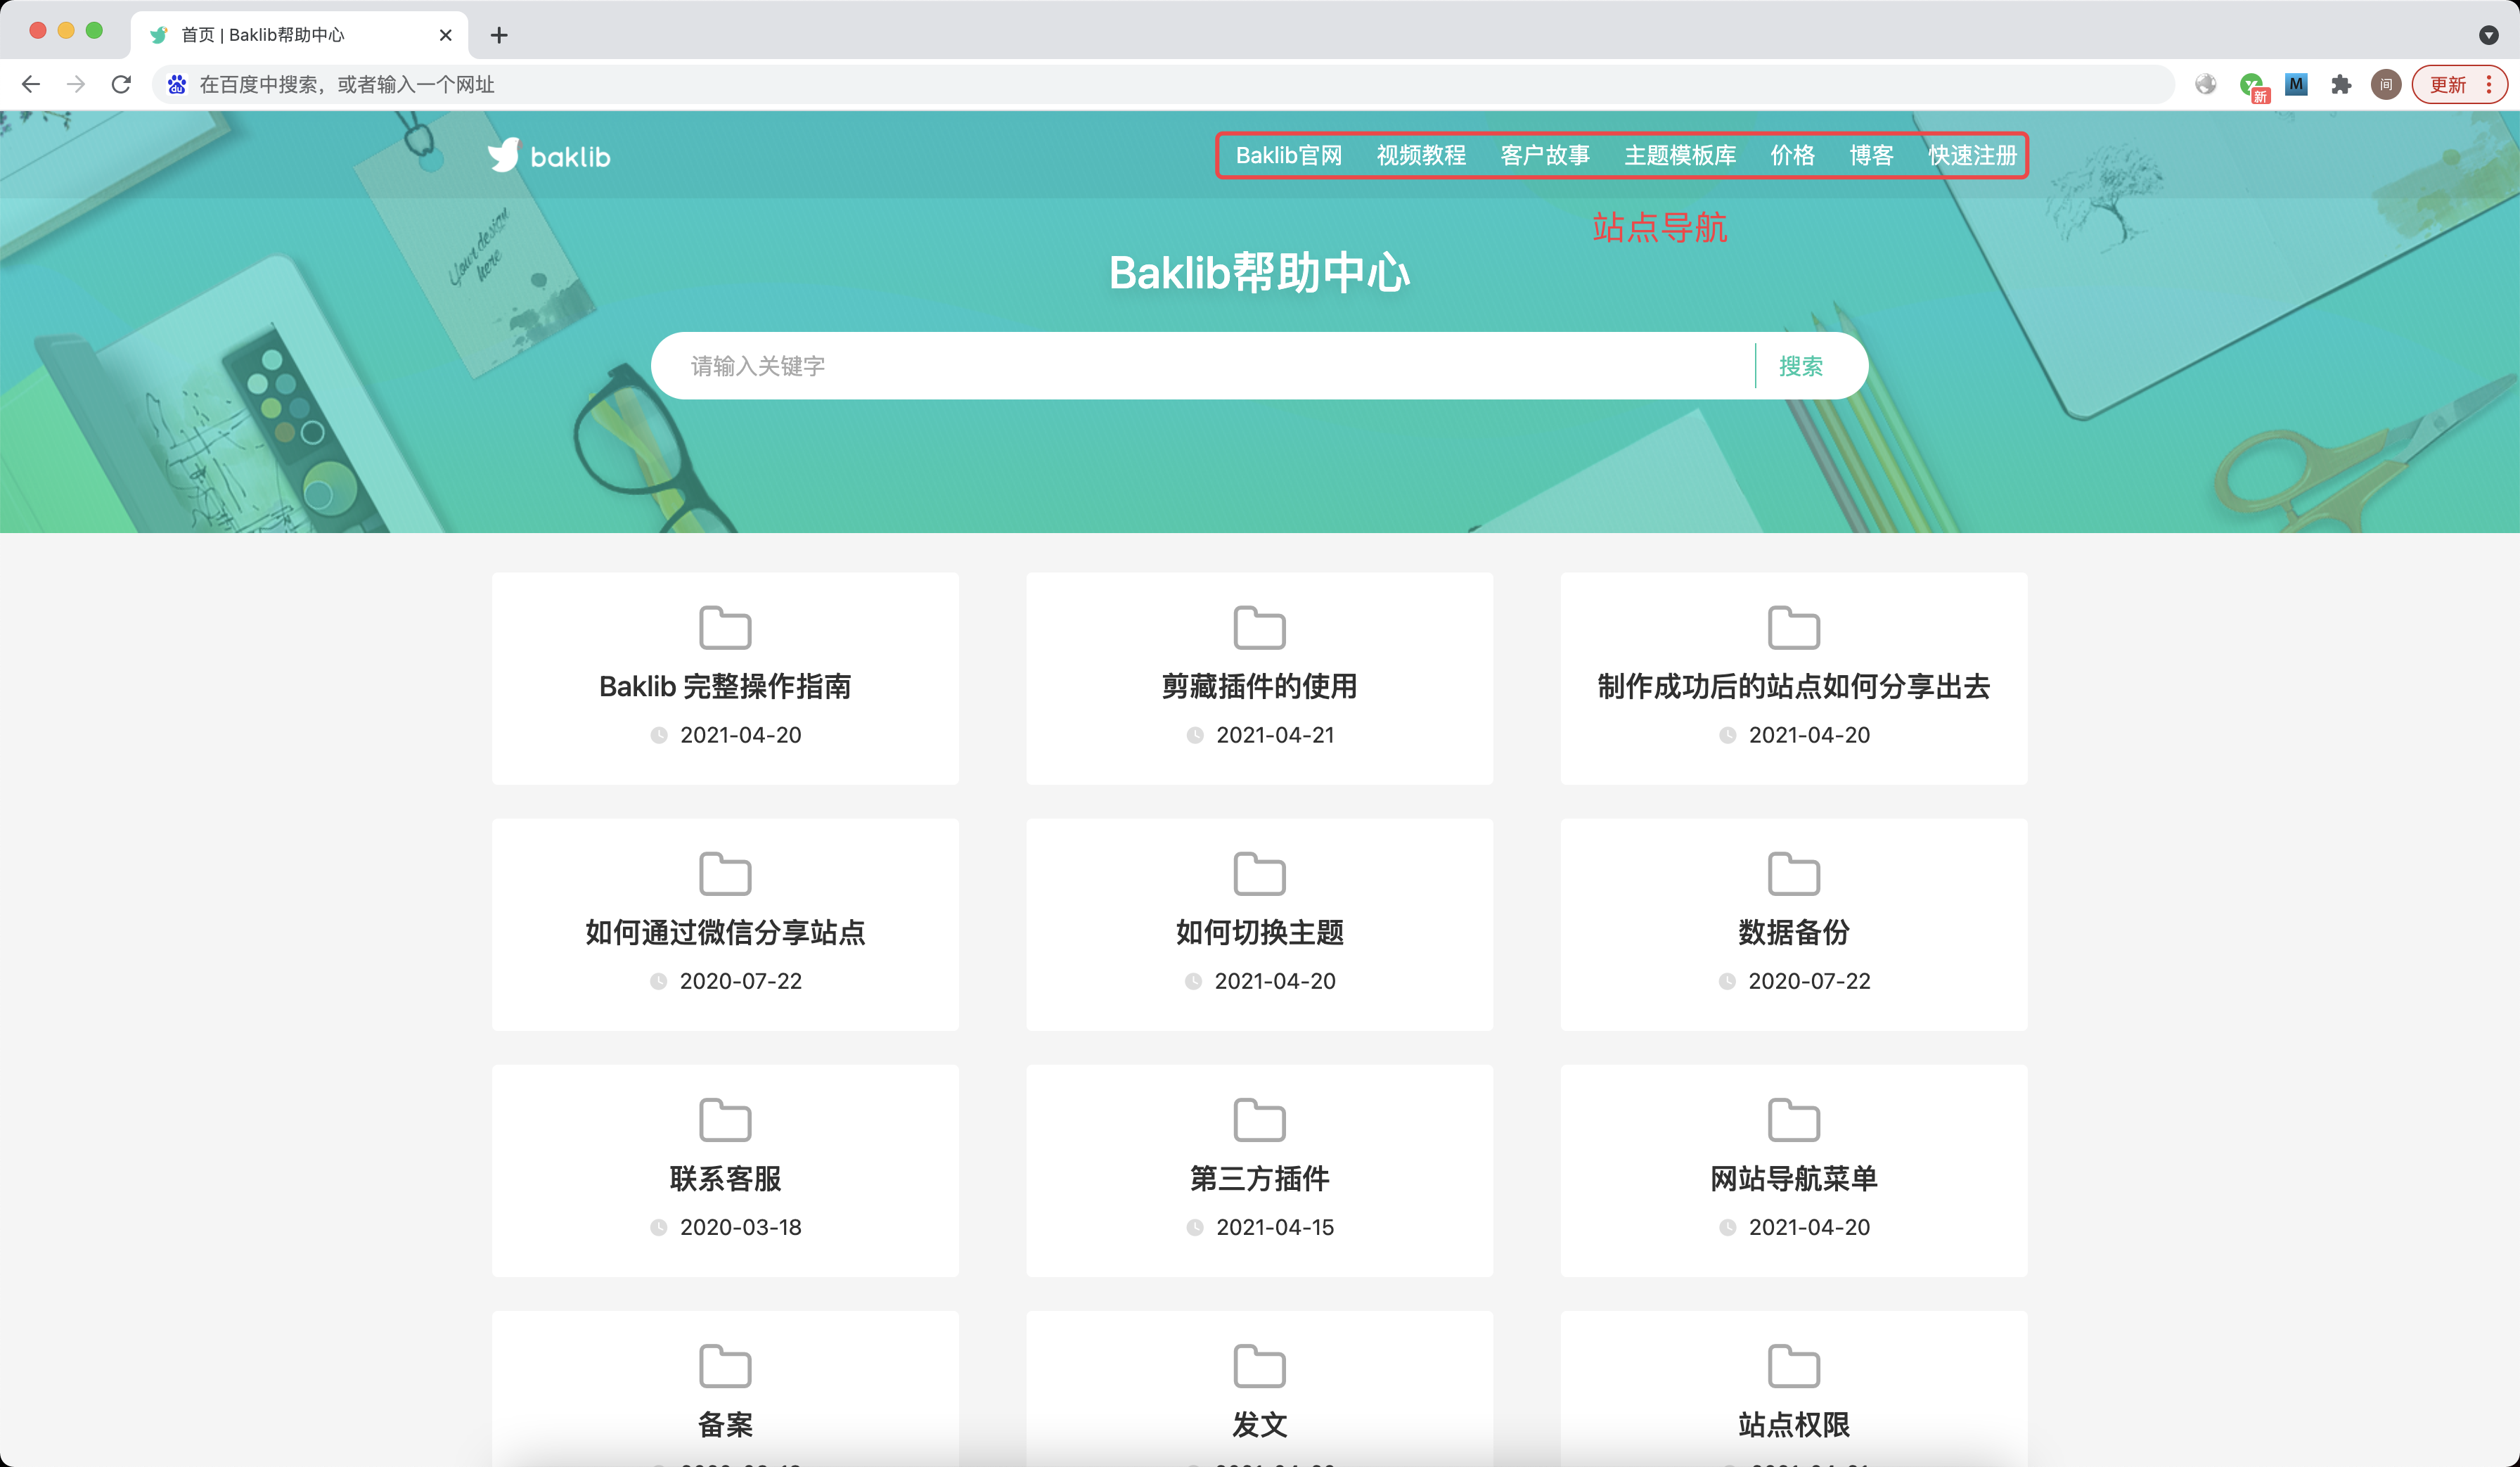Focus the 请输入关键字 search field
The width and height of the screenshot is (2520, 1467).
point(1204,366)
